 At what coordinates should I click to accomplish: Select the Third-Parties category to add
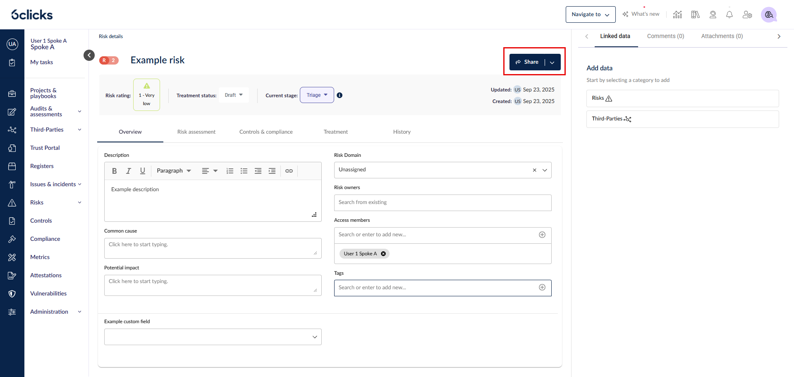click(682, 119)
